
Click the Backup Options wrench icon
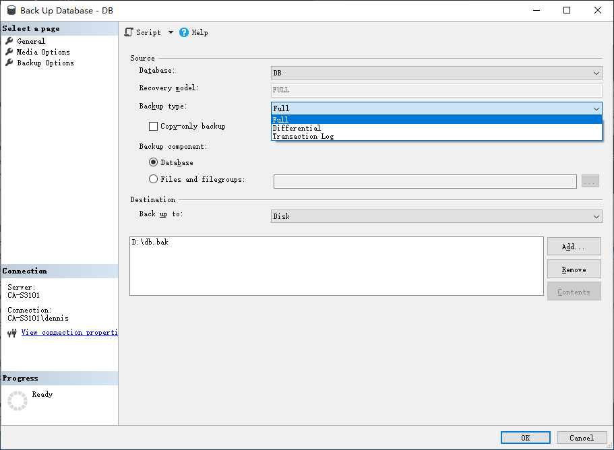click(x=9, y=63)
